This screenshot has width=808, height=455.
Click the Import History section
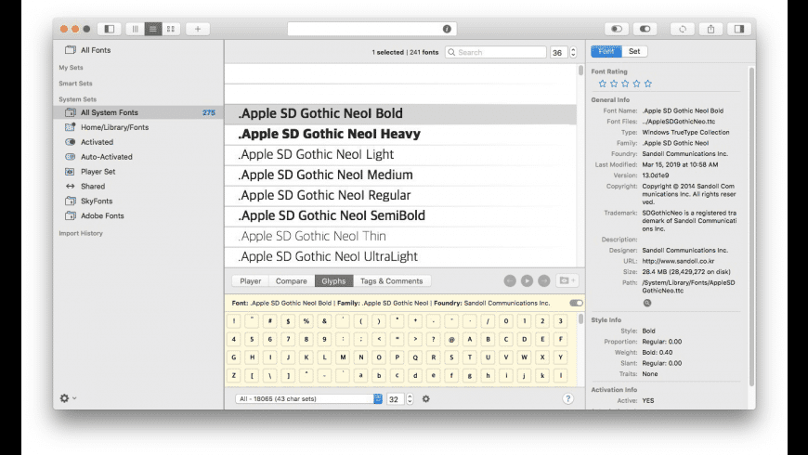click(x=81, y=233)
